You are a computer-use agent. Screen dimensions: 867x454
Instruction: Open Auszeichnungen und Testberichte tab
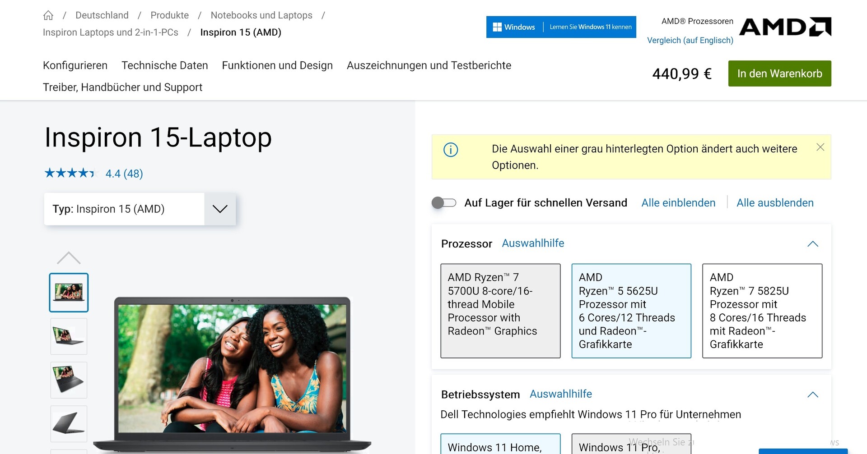[429, 65]
